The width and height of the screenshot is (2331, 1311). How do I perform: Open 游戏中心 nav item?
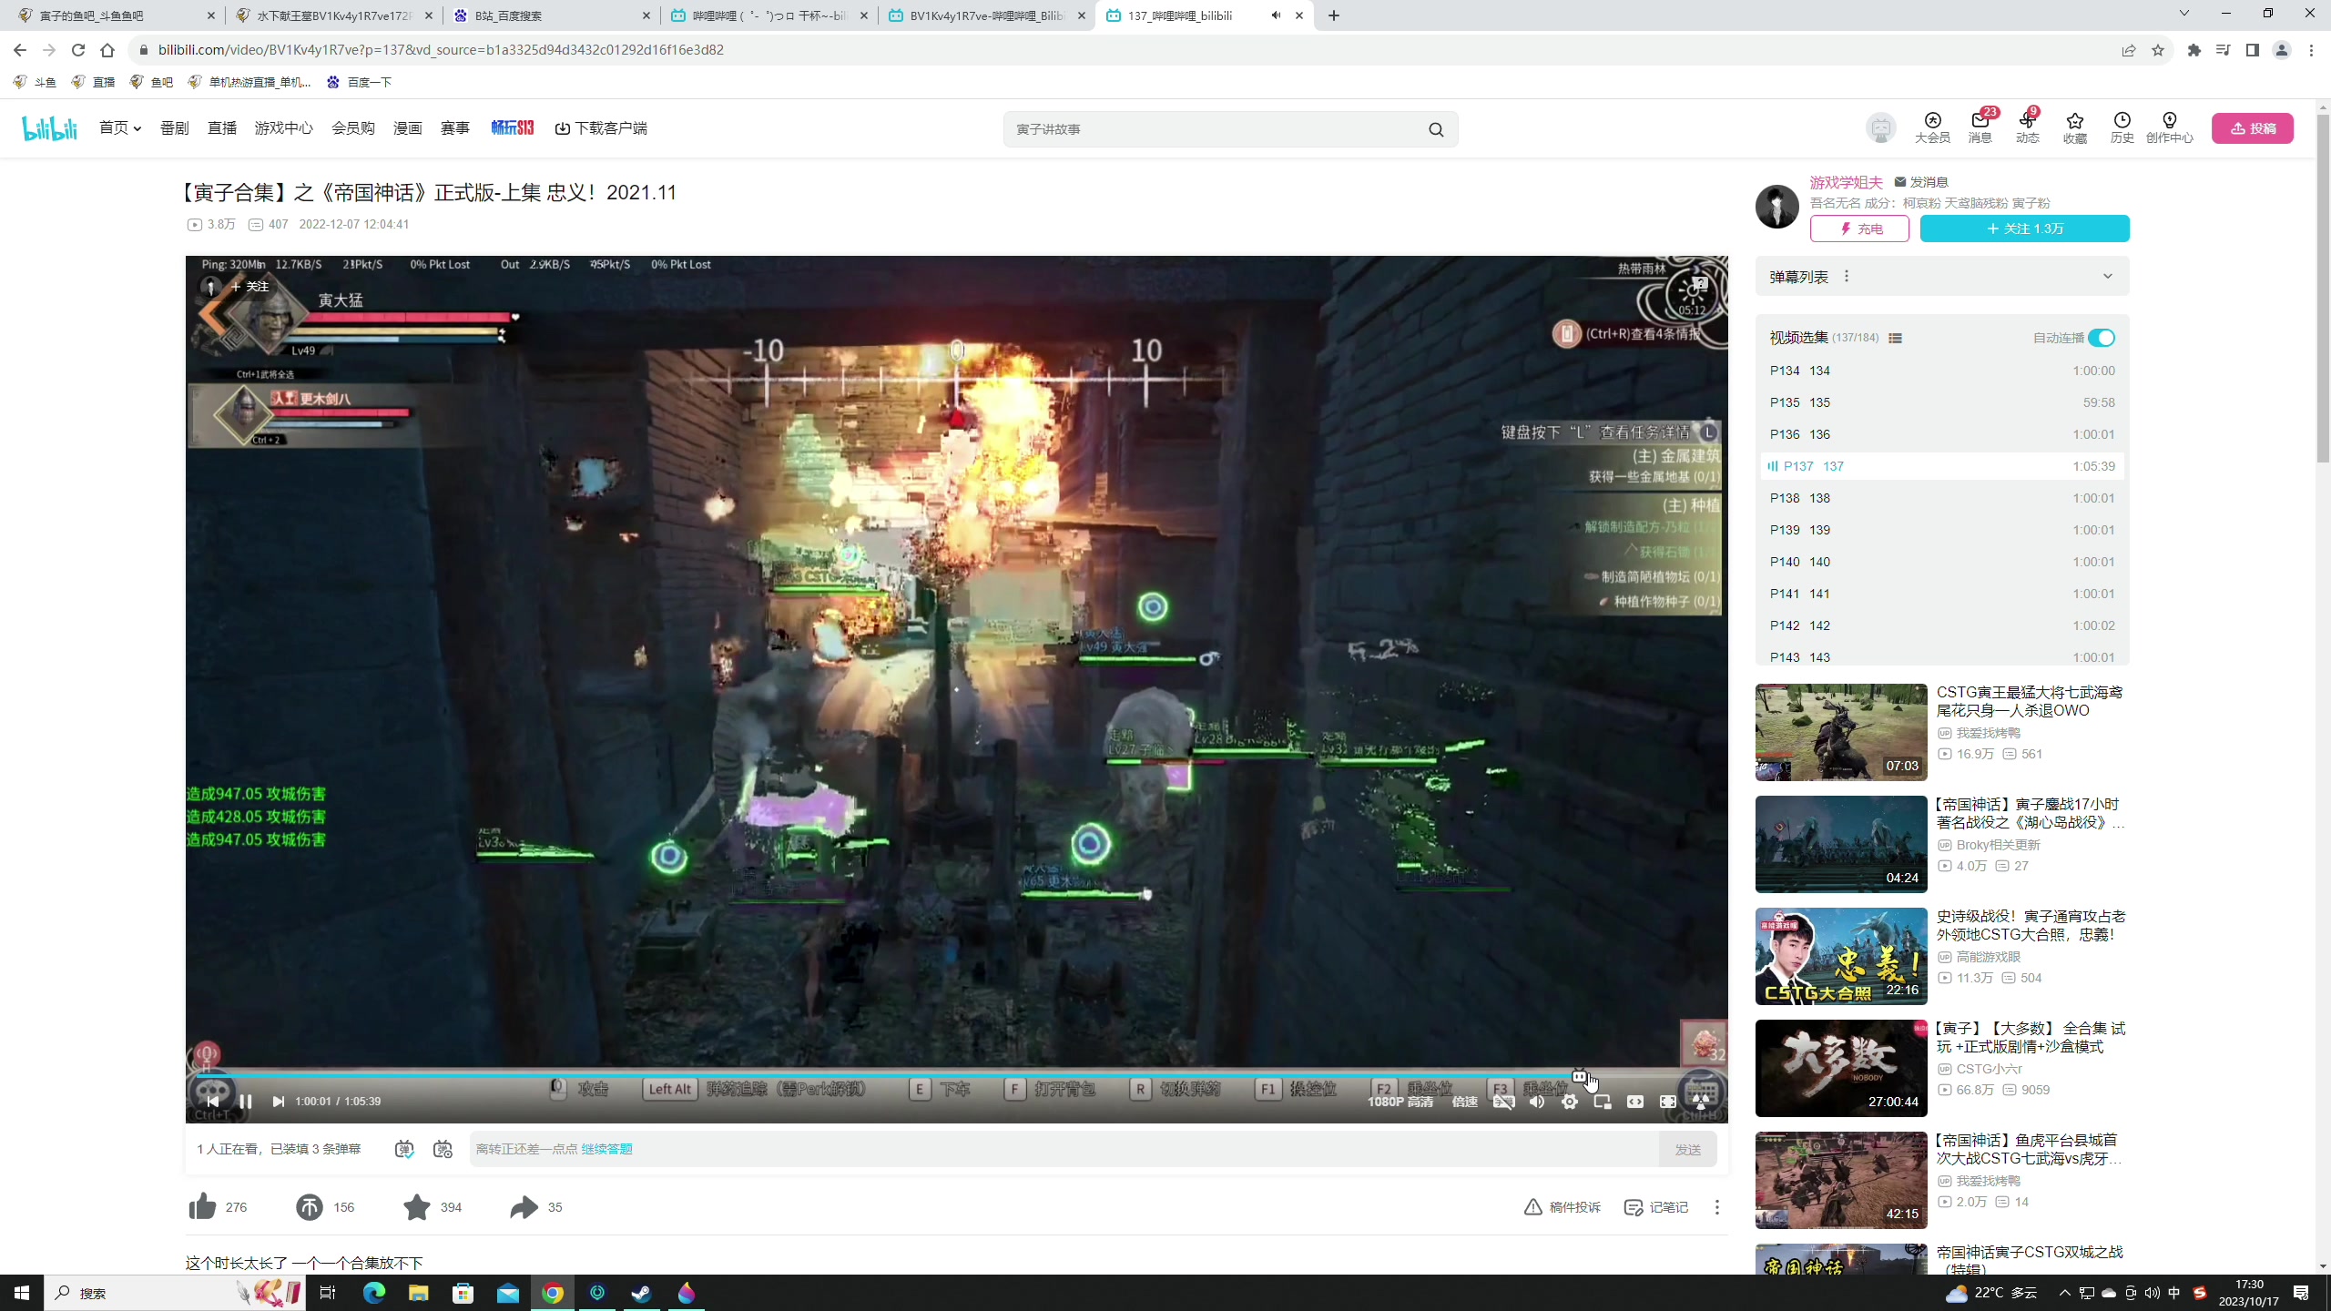pyautogui.click(x=283, y=128)
